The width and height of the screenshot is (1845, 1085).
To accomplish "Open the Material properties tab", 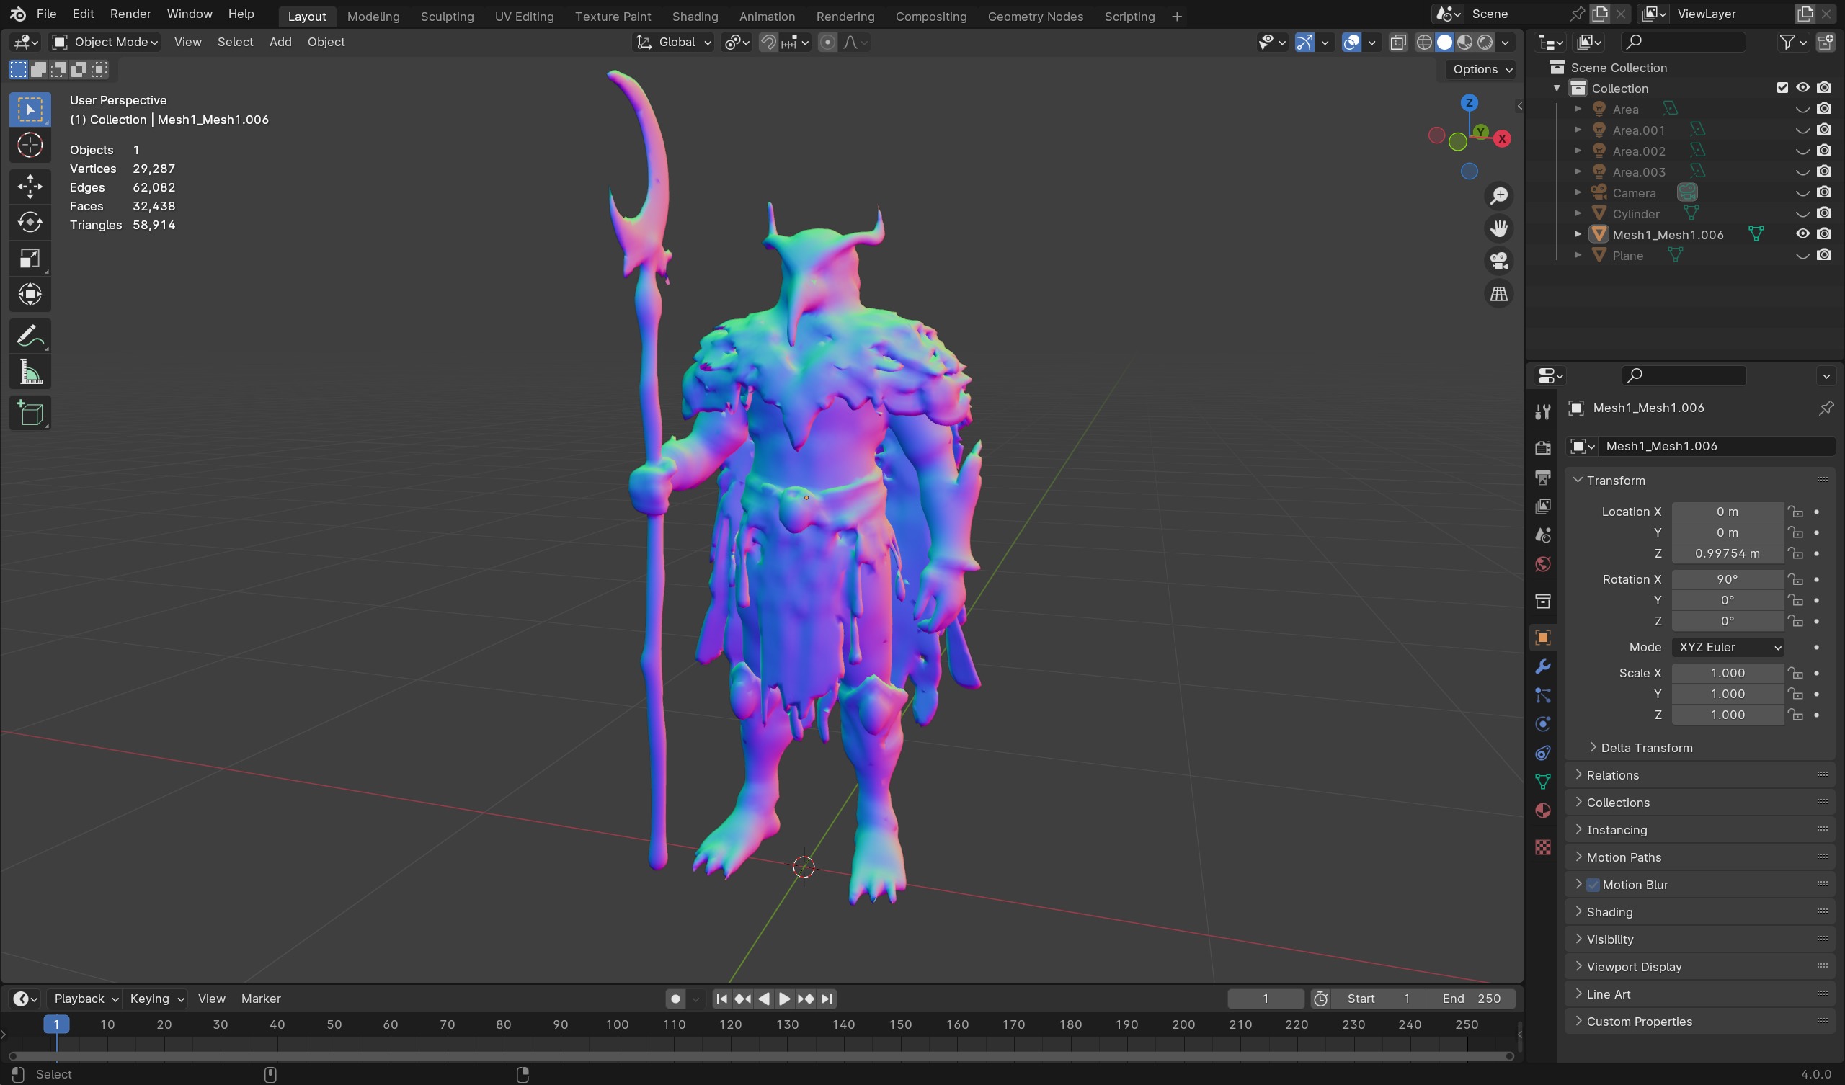I will (x=1542, y=811).
